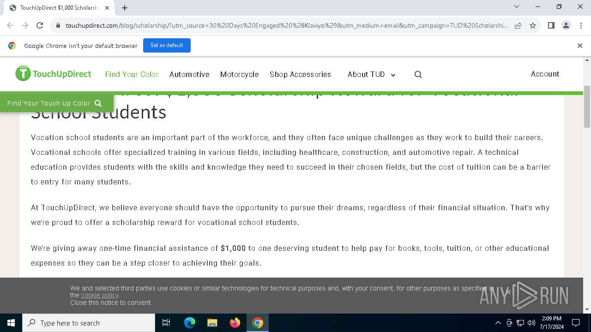Click the Set as default button
The width and height of the screenshot is (591, 332).
(x=167, y=45)
